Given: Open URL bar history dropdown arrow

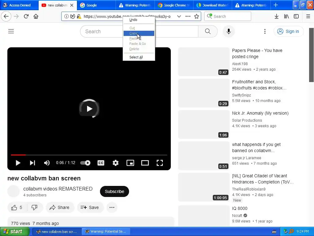Looking at the screenshot, I should click(179, 16).
